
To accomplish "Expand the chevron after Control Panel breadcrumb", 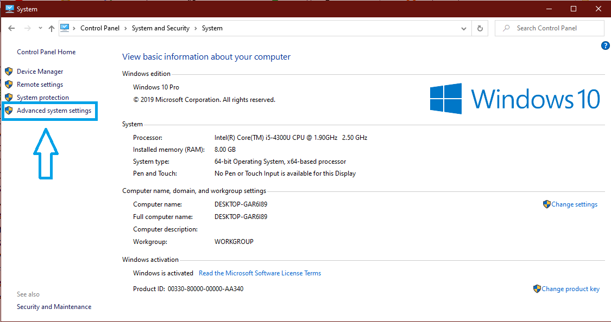I will (125, 28).
